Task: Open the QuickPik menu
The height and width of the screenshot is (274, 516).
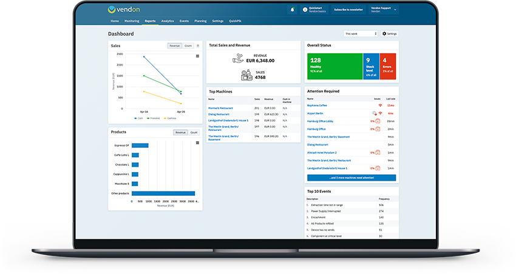Action: 235,21
